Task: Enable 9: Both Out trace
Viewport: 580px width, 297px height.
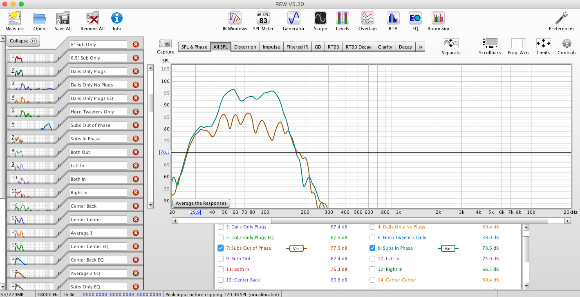Action: (x=221, y=259)
